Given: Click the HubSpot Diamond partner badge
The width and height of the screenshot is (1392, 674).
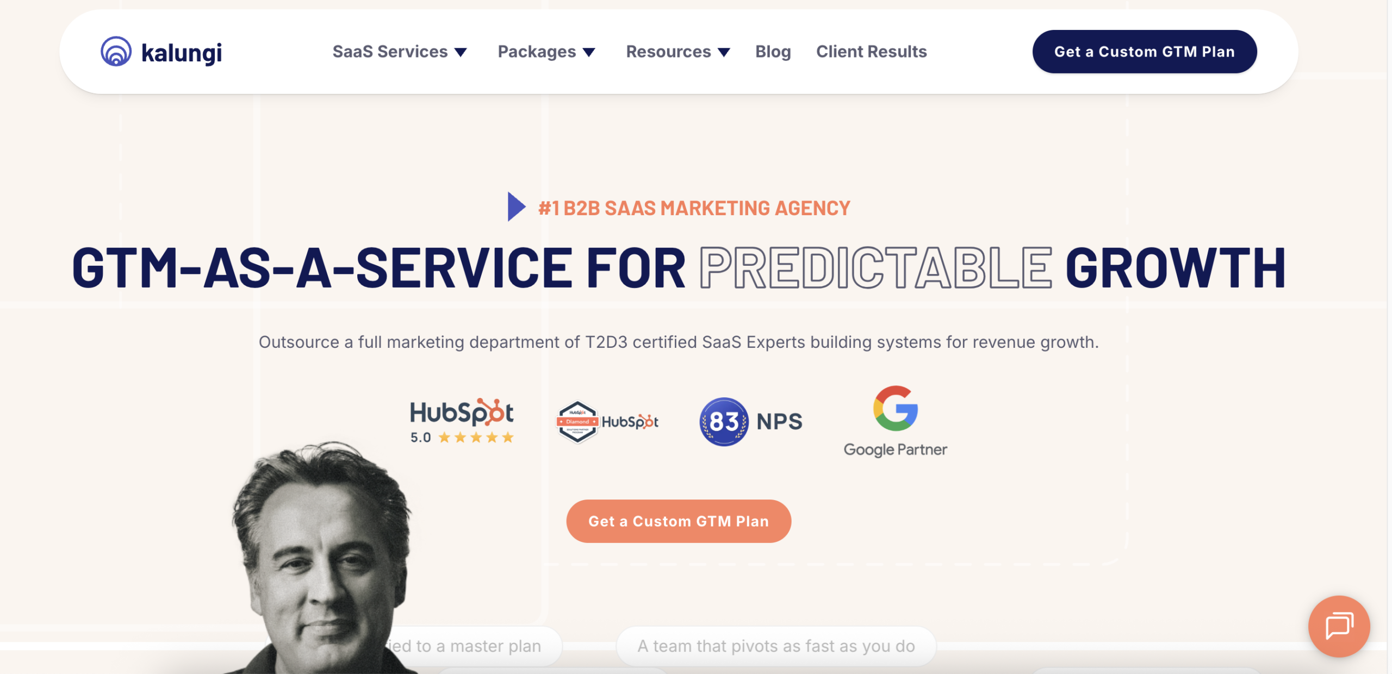Looking at the screenshot, I should point(607,422).
